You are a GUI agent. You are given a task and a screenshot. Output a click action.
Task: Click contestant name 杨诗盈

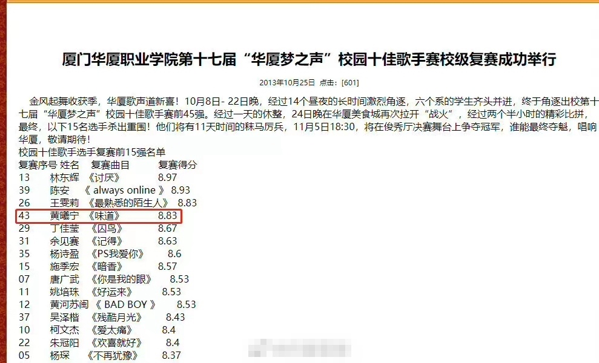tap(65, 253)
